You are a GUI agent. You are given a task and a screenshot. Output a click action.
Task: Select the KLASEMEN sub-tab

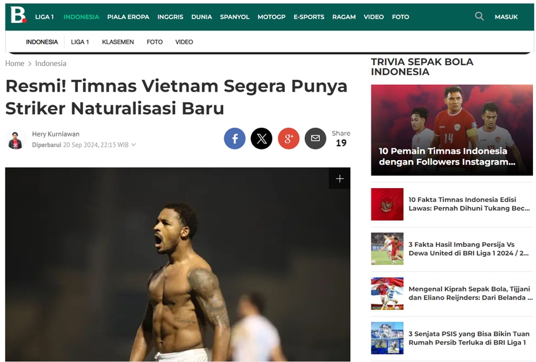(118, 42)
